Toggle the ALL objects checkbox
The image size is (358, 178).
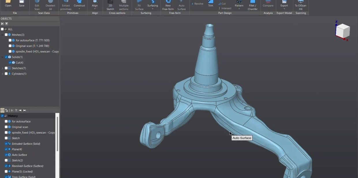click(x=2, y=29)
